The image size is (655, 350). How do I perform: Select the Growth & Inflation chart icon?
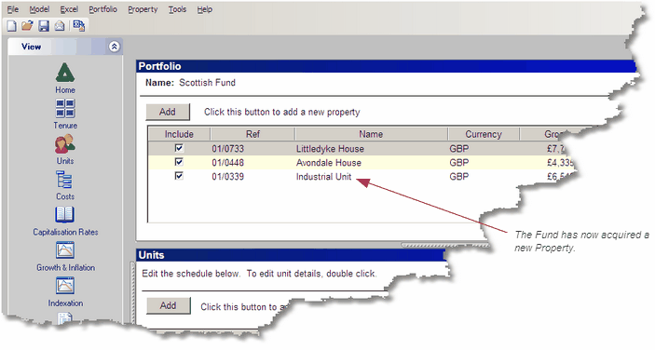[64, 250]
